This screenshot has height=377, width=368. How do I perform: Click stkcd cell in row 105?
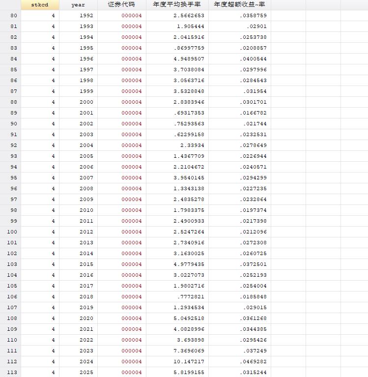pyautogui.click(x=40, y=286)
